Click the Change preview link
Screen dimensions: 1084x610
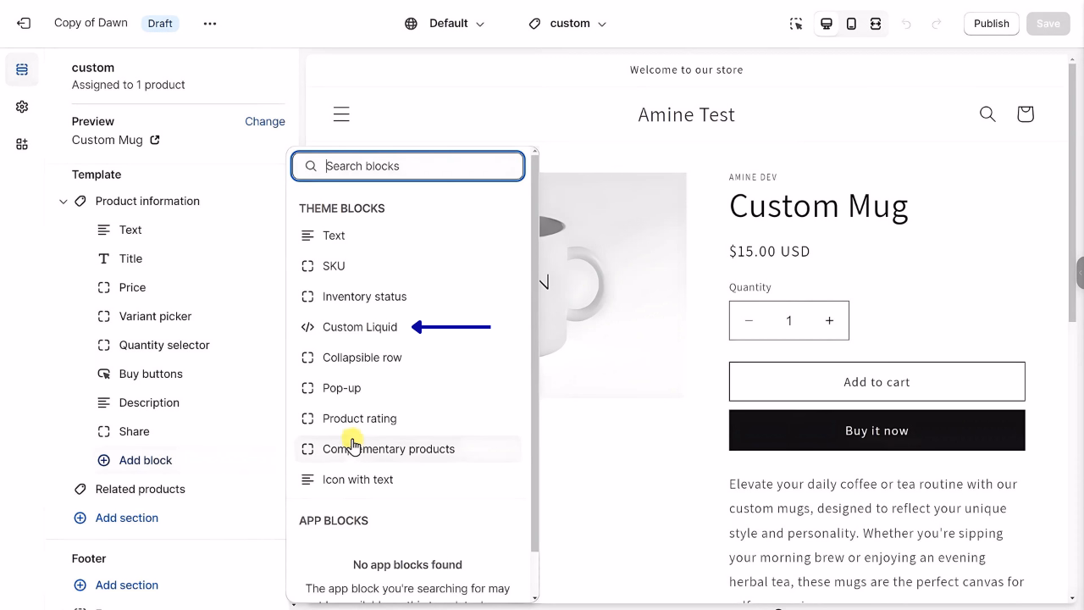pyautogui.click(x=265, y=121)
